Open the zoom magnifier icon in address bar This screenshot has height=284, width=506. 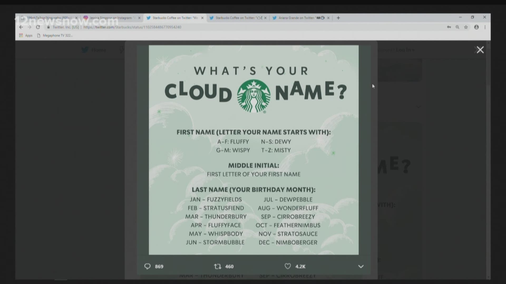coord(457,27)
